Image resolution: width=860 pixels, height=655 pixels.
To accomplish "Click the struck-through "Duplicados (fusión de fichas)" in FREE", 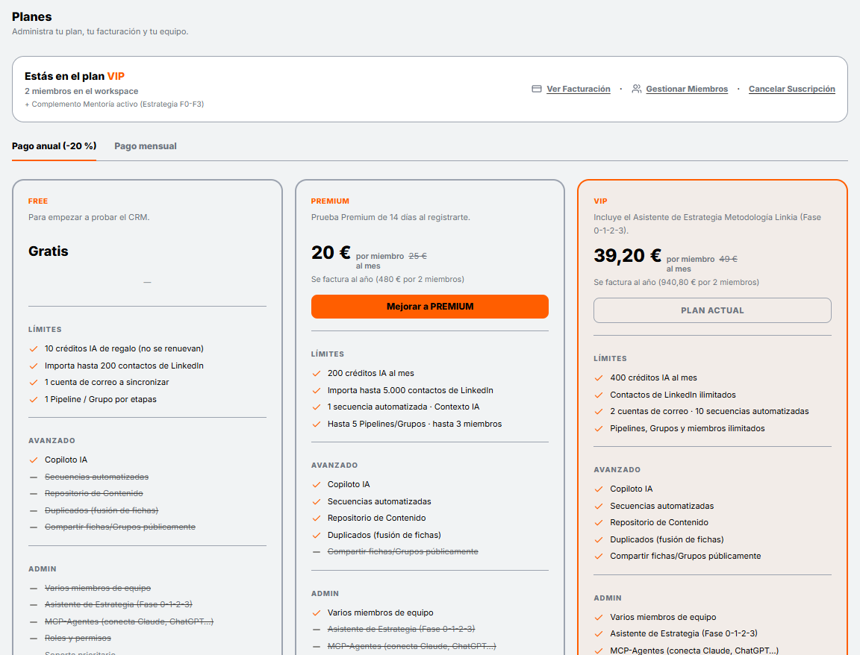I will point(102,510).
